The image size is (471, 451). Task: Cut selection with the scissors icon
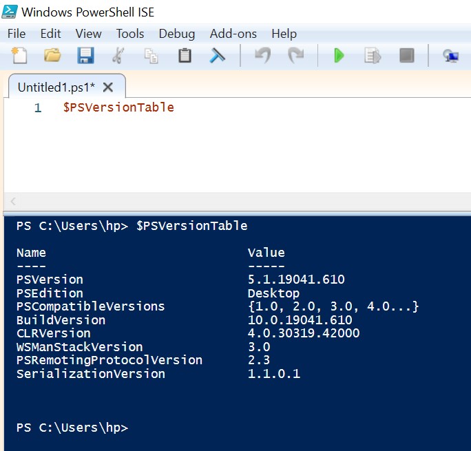118,56
